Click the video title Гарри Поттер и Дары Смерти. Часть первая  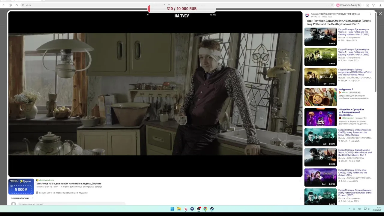(x=338, y=22)
